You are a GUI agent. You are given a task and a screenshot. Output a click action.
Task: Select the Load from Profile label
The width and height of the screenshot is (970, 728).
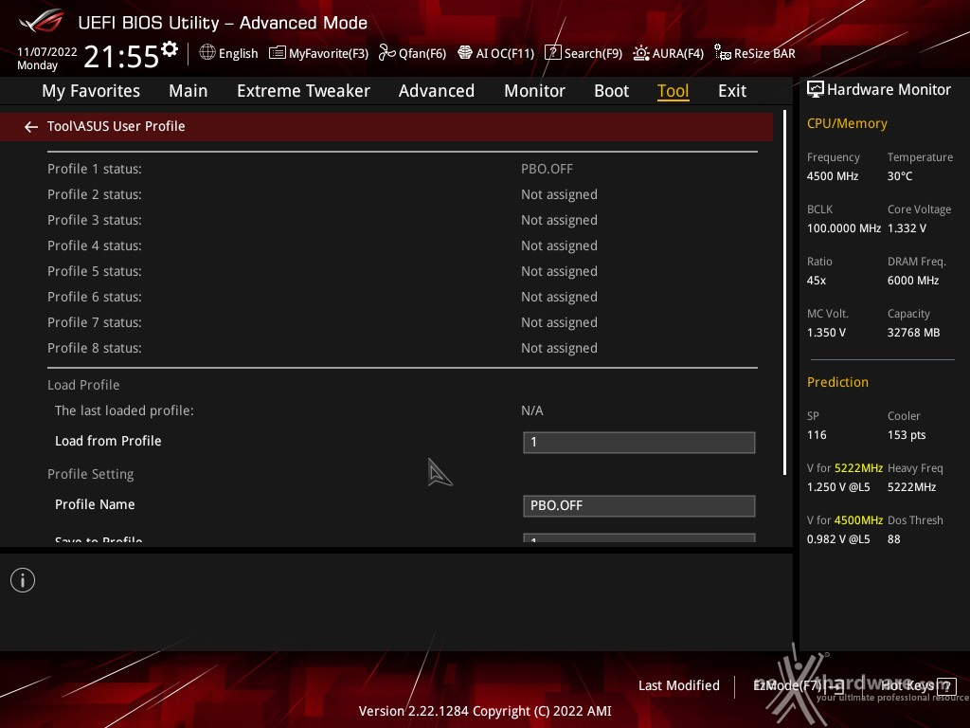tap(108, 441)
